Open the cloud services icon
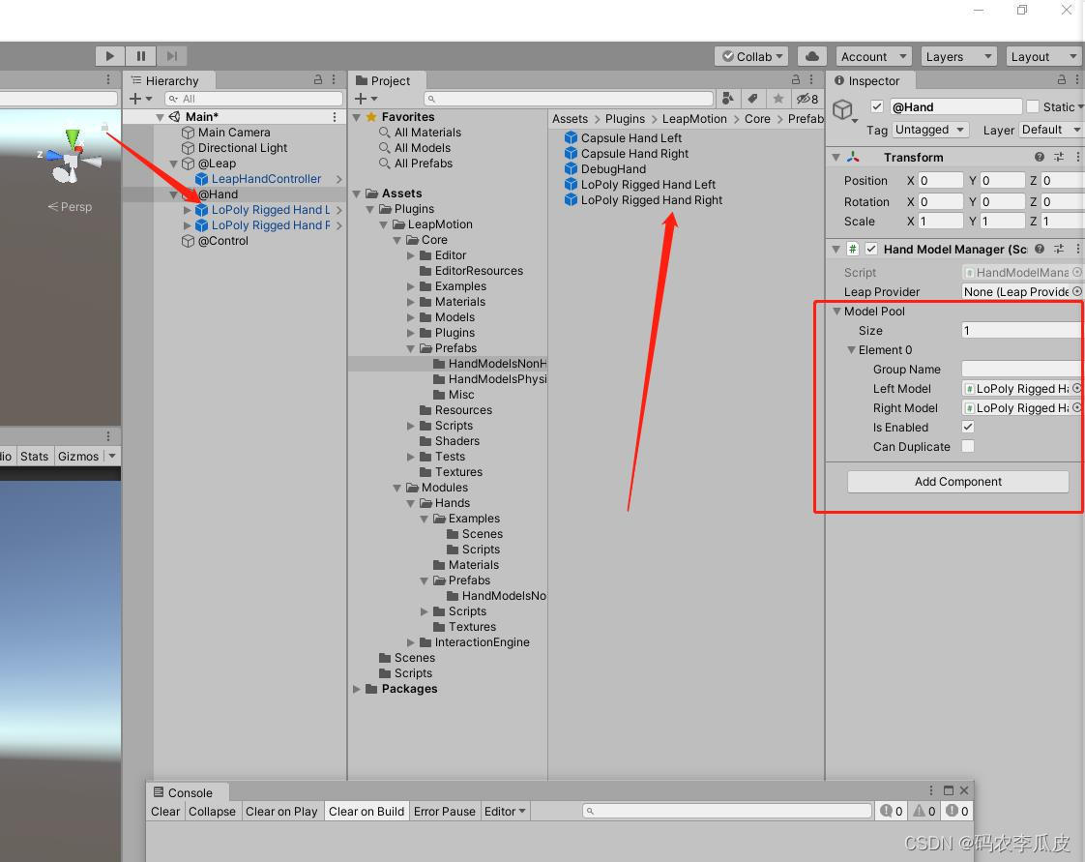The image size is (1085, 862). 812,56
